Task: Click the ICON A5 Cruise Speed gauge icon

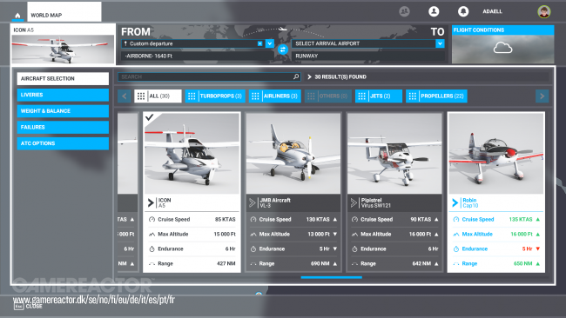Action: pyautogui.click(x=152, y=219)
